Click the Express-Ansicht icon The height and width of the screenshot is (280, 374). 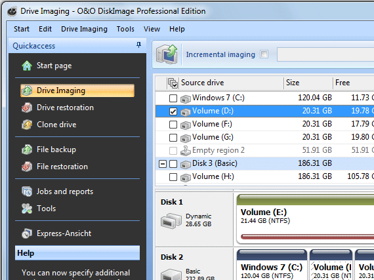[x=27, y=233]
